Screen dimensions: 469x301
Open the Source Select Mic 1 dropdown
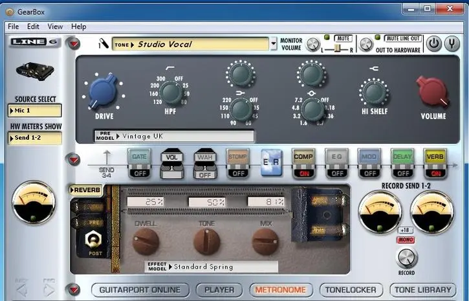[35, 111]
